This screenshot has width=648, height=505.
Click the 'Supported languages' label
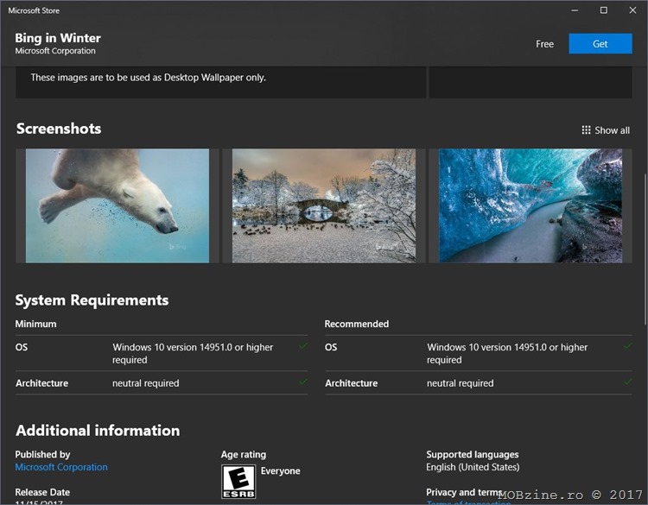click(x=473, y=455)
